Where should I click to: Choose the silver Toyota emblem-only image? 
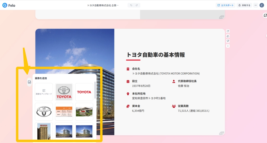click(44, 112)
